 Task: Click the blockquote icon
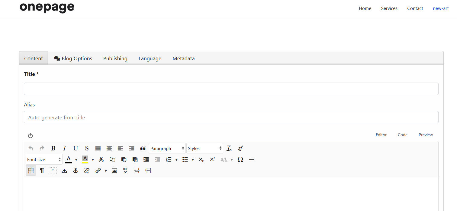pos(143,148)
